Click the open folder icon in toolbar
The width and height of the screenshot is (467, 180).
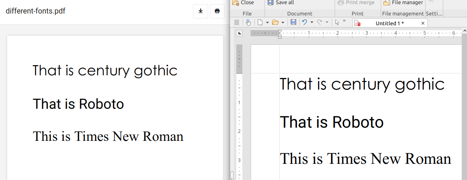coord(275,23)
